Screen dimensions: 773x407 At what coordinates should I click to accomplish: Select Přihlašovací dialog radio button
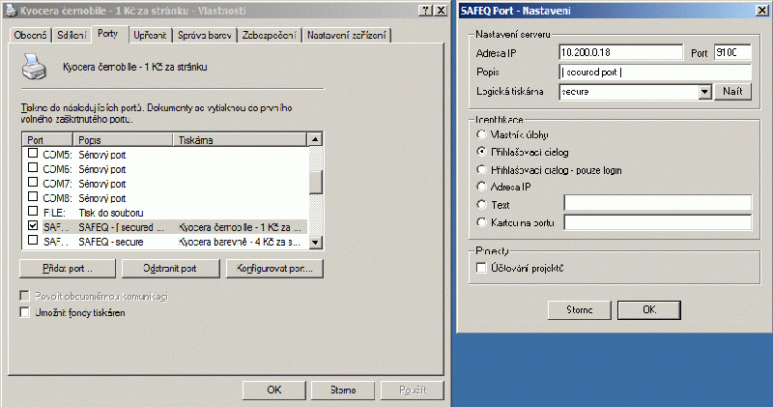click(481, 152)
